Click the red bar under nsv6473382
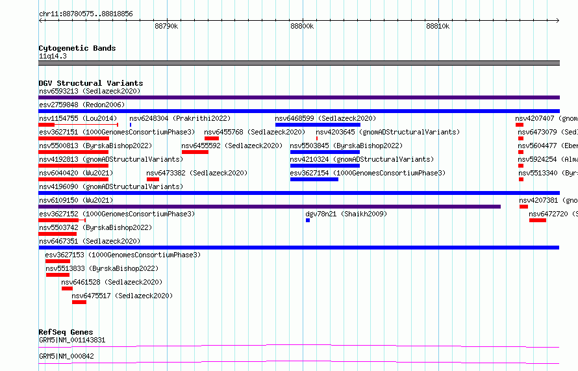578x371 pixels. click(153, 179)
